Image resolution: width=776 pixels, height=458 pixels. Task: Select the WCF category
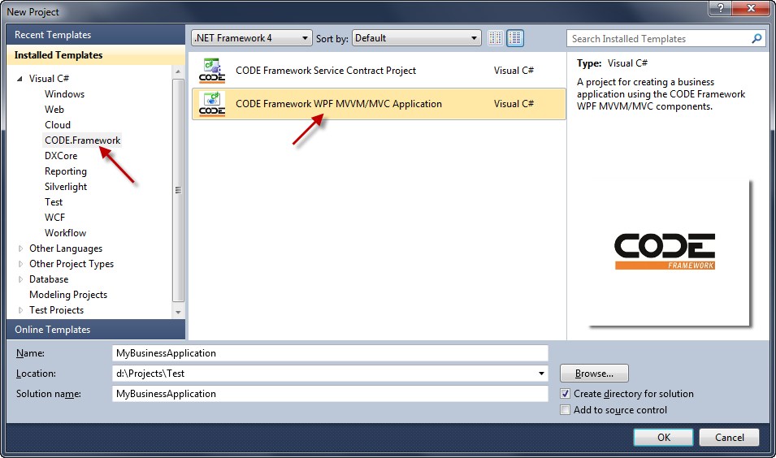(x=54, y=217)
